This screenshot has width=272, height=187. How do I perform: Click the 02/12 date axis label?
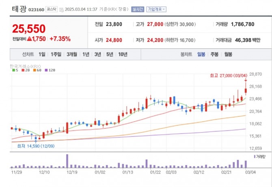(199, 172)
